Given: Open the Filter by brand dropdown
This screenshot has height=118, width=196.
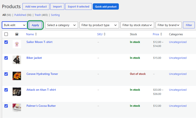Looking at the screenshot, I should coord(169,25).
